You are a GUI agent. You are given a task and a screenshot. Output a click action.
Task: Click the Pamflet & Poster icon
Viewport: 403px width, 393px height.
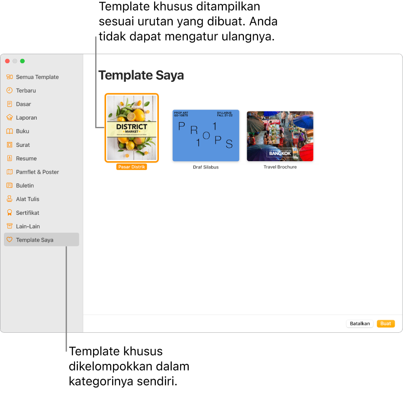pos(10,172)
